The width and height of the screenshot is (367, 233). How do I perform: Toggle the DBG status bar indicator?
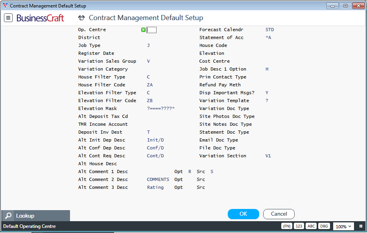click(x=324, y=226)
